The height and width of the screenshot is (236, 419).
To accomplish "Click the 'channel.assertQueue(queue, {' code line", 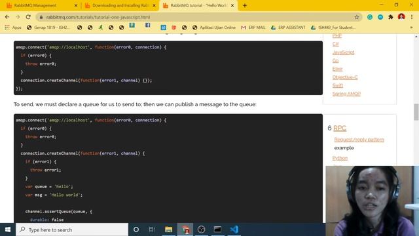I will pyautogui.click(x=58, y=211).
